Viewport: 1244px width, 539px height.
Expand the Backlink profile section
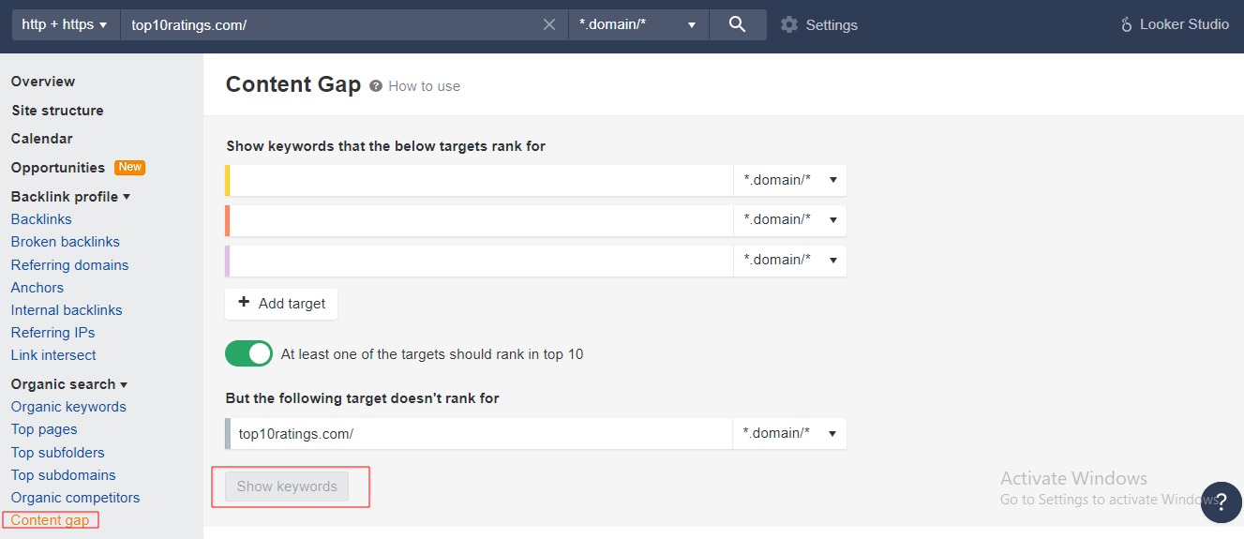click(70, 196)
